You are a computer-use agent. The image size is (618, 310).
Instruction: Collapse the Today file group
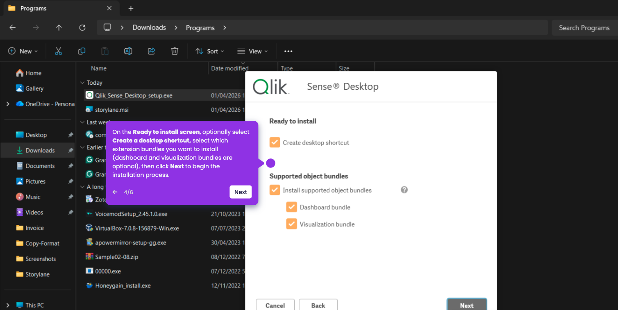point(82,83)
